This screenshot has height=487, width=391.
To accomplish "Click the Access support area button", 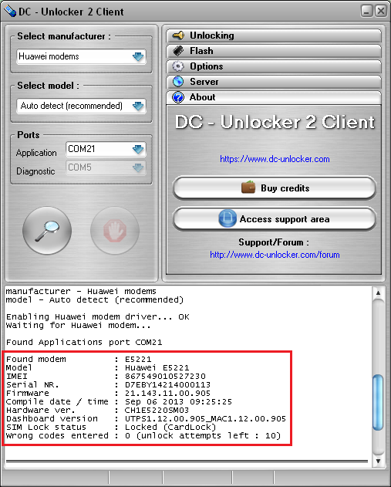I will [275, 219].
